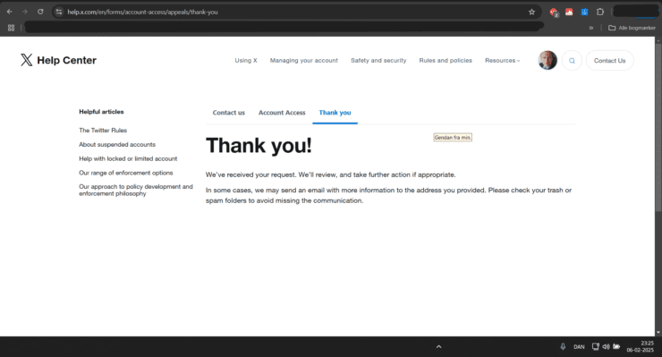Open the apps grid icon in bookmarks bar

tap(11, 28)
